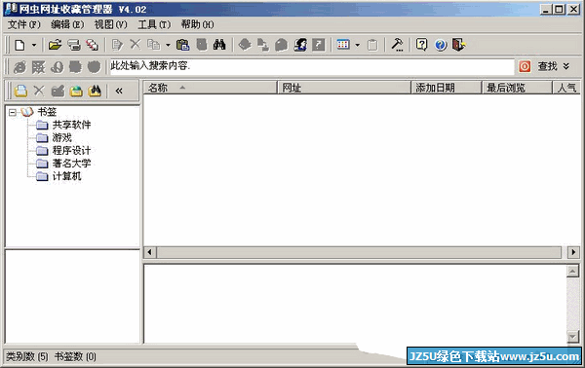The height and width of the screenshot is (368, 585).
Task: Click the grayed Internet Explorer browser icon
Action: tap(20, 67)
